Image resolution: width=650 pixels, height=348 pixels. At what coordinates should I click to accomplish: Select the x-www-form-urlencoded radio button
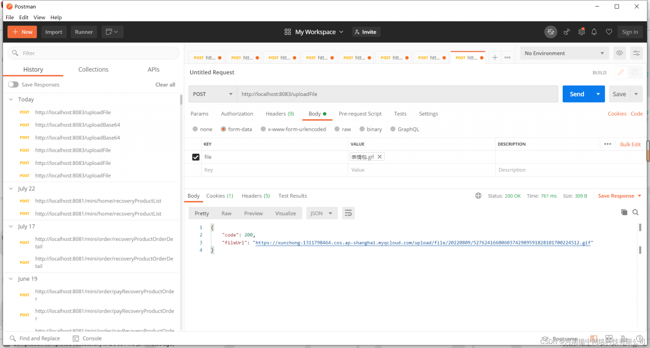[263, 129]
